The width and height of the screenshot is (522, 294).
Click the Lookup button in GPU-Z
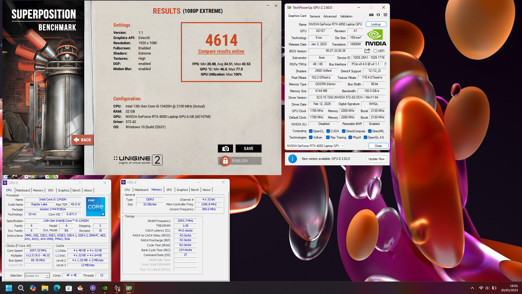(376, 24)
